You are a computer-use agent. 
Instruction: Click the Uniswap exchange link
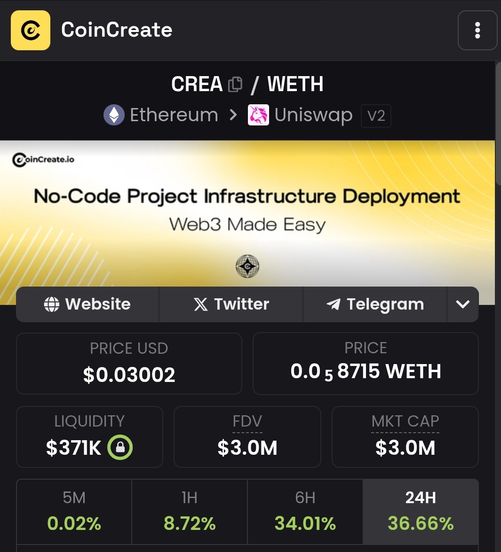(313, 115)
